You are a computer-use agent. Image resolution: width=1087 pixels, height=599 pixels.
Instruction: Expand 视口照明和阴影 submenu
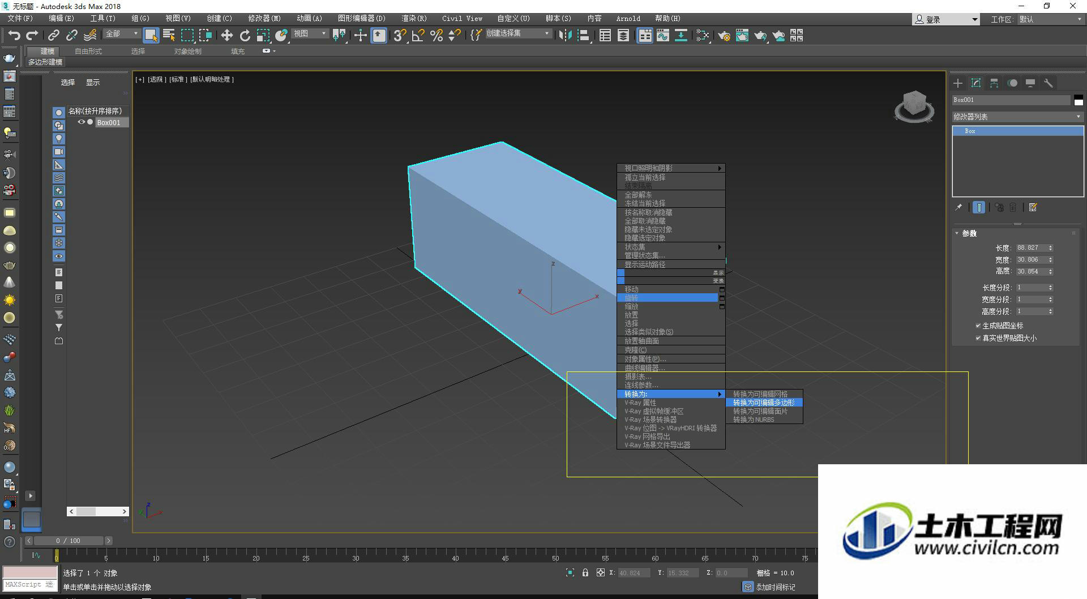pos(671,168)
